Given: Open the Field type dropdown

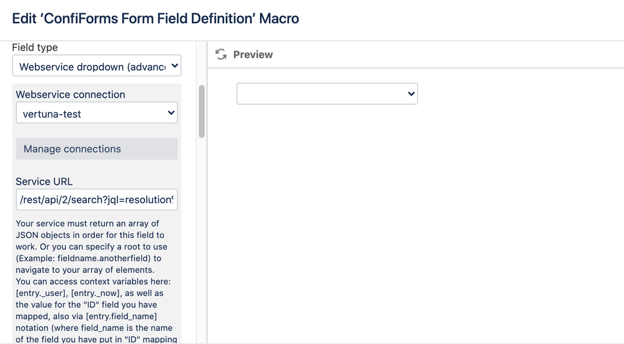Looking at the screenshot, I should tap(97, 66).
